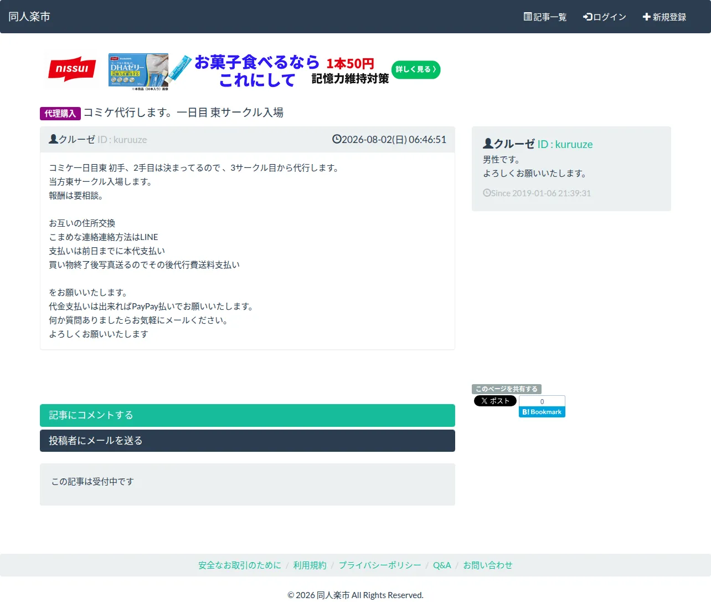Open 記事一覧 in the top navigation
The width and height of the screenshot is (711, 602).
tap(545, 17)
